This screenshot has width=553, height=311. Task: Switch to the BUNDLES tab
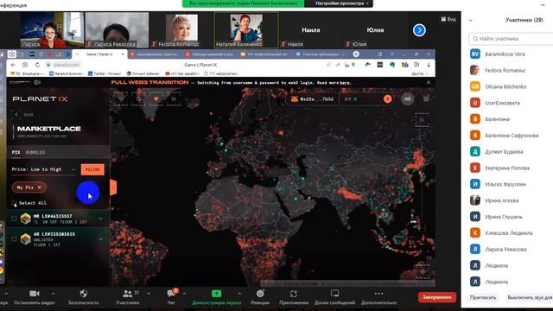[x=35, y=152]
